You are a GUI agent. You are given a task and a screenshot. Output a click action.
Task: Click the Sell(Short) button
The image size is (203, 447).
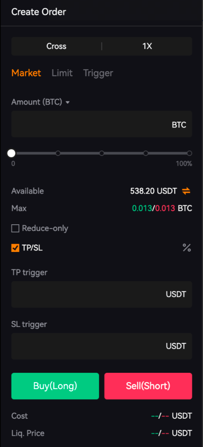click(x=148, y=386)
